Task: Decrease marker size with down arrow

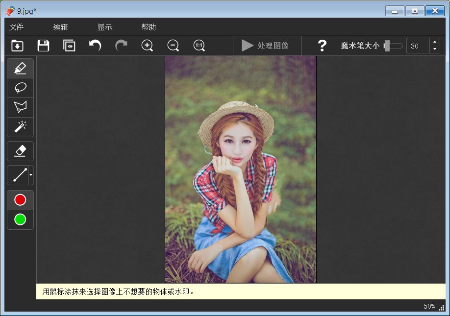Action: pyautogui.click(x=434, y=49)
